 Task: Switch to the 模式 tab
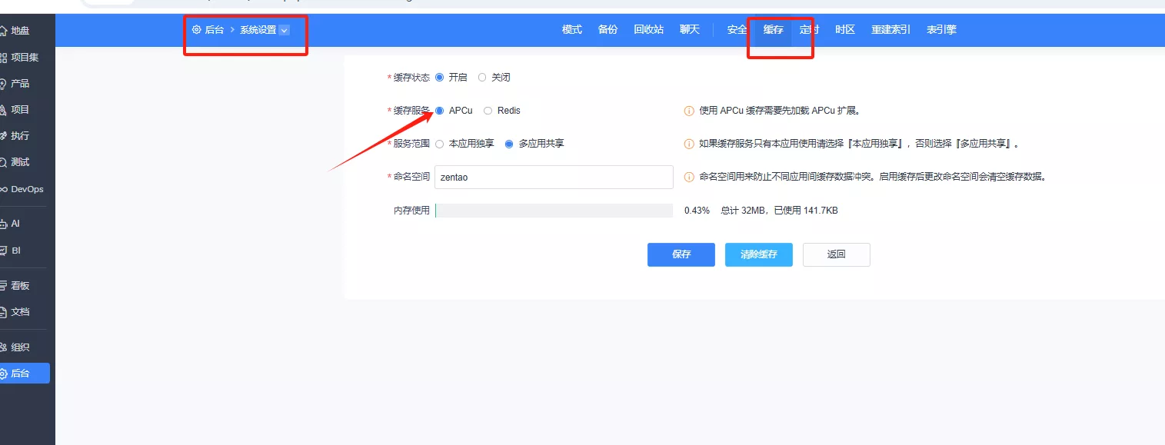(x=572, y=30)
